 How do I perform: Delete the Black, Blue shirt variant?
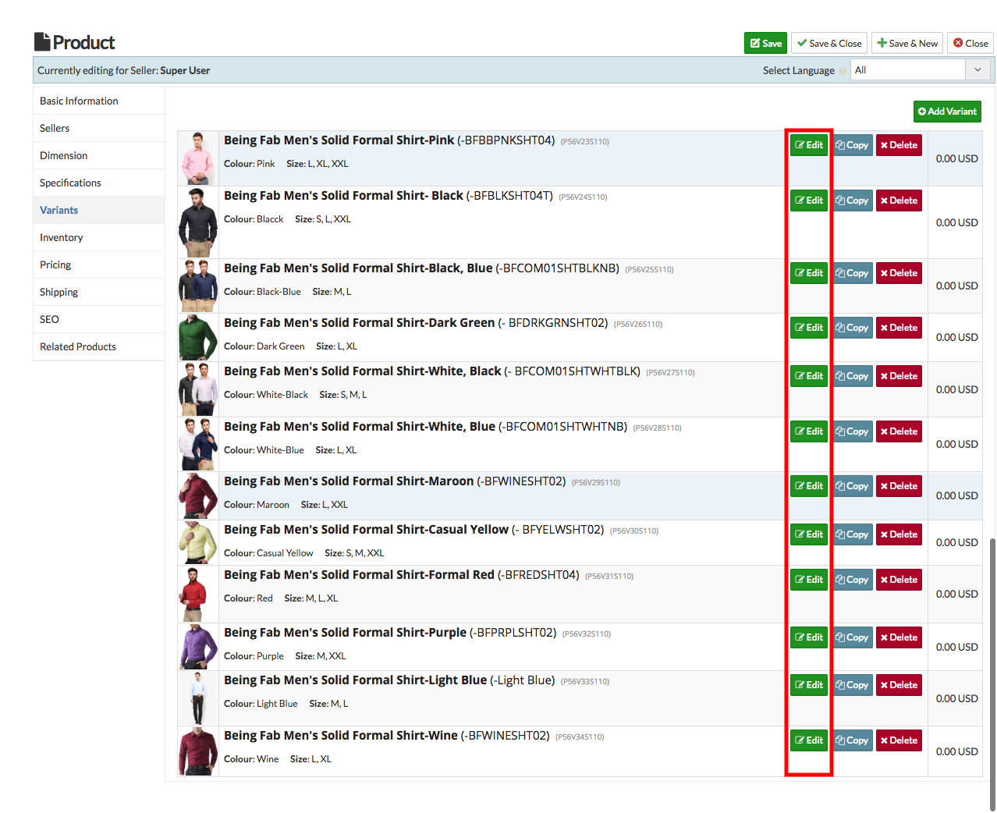click(899, 273)
